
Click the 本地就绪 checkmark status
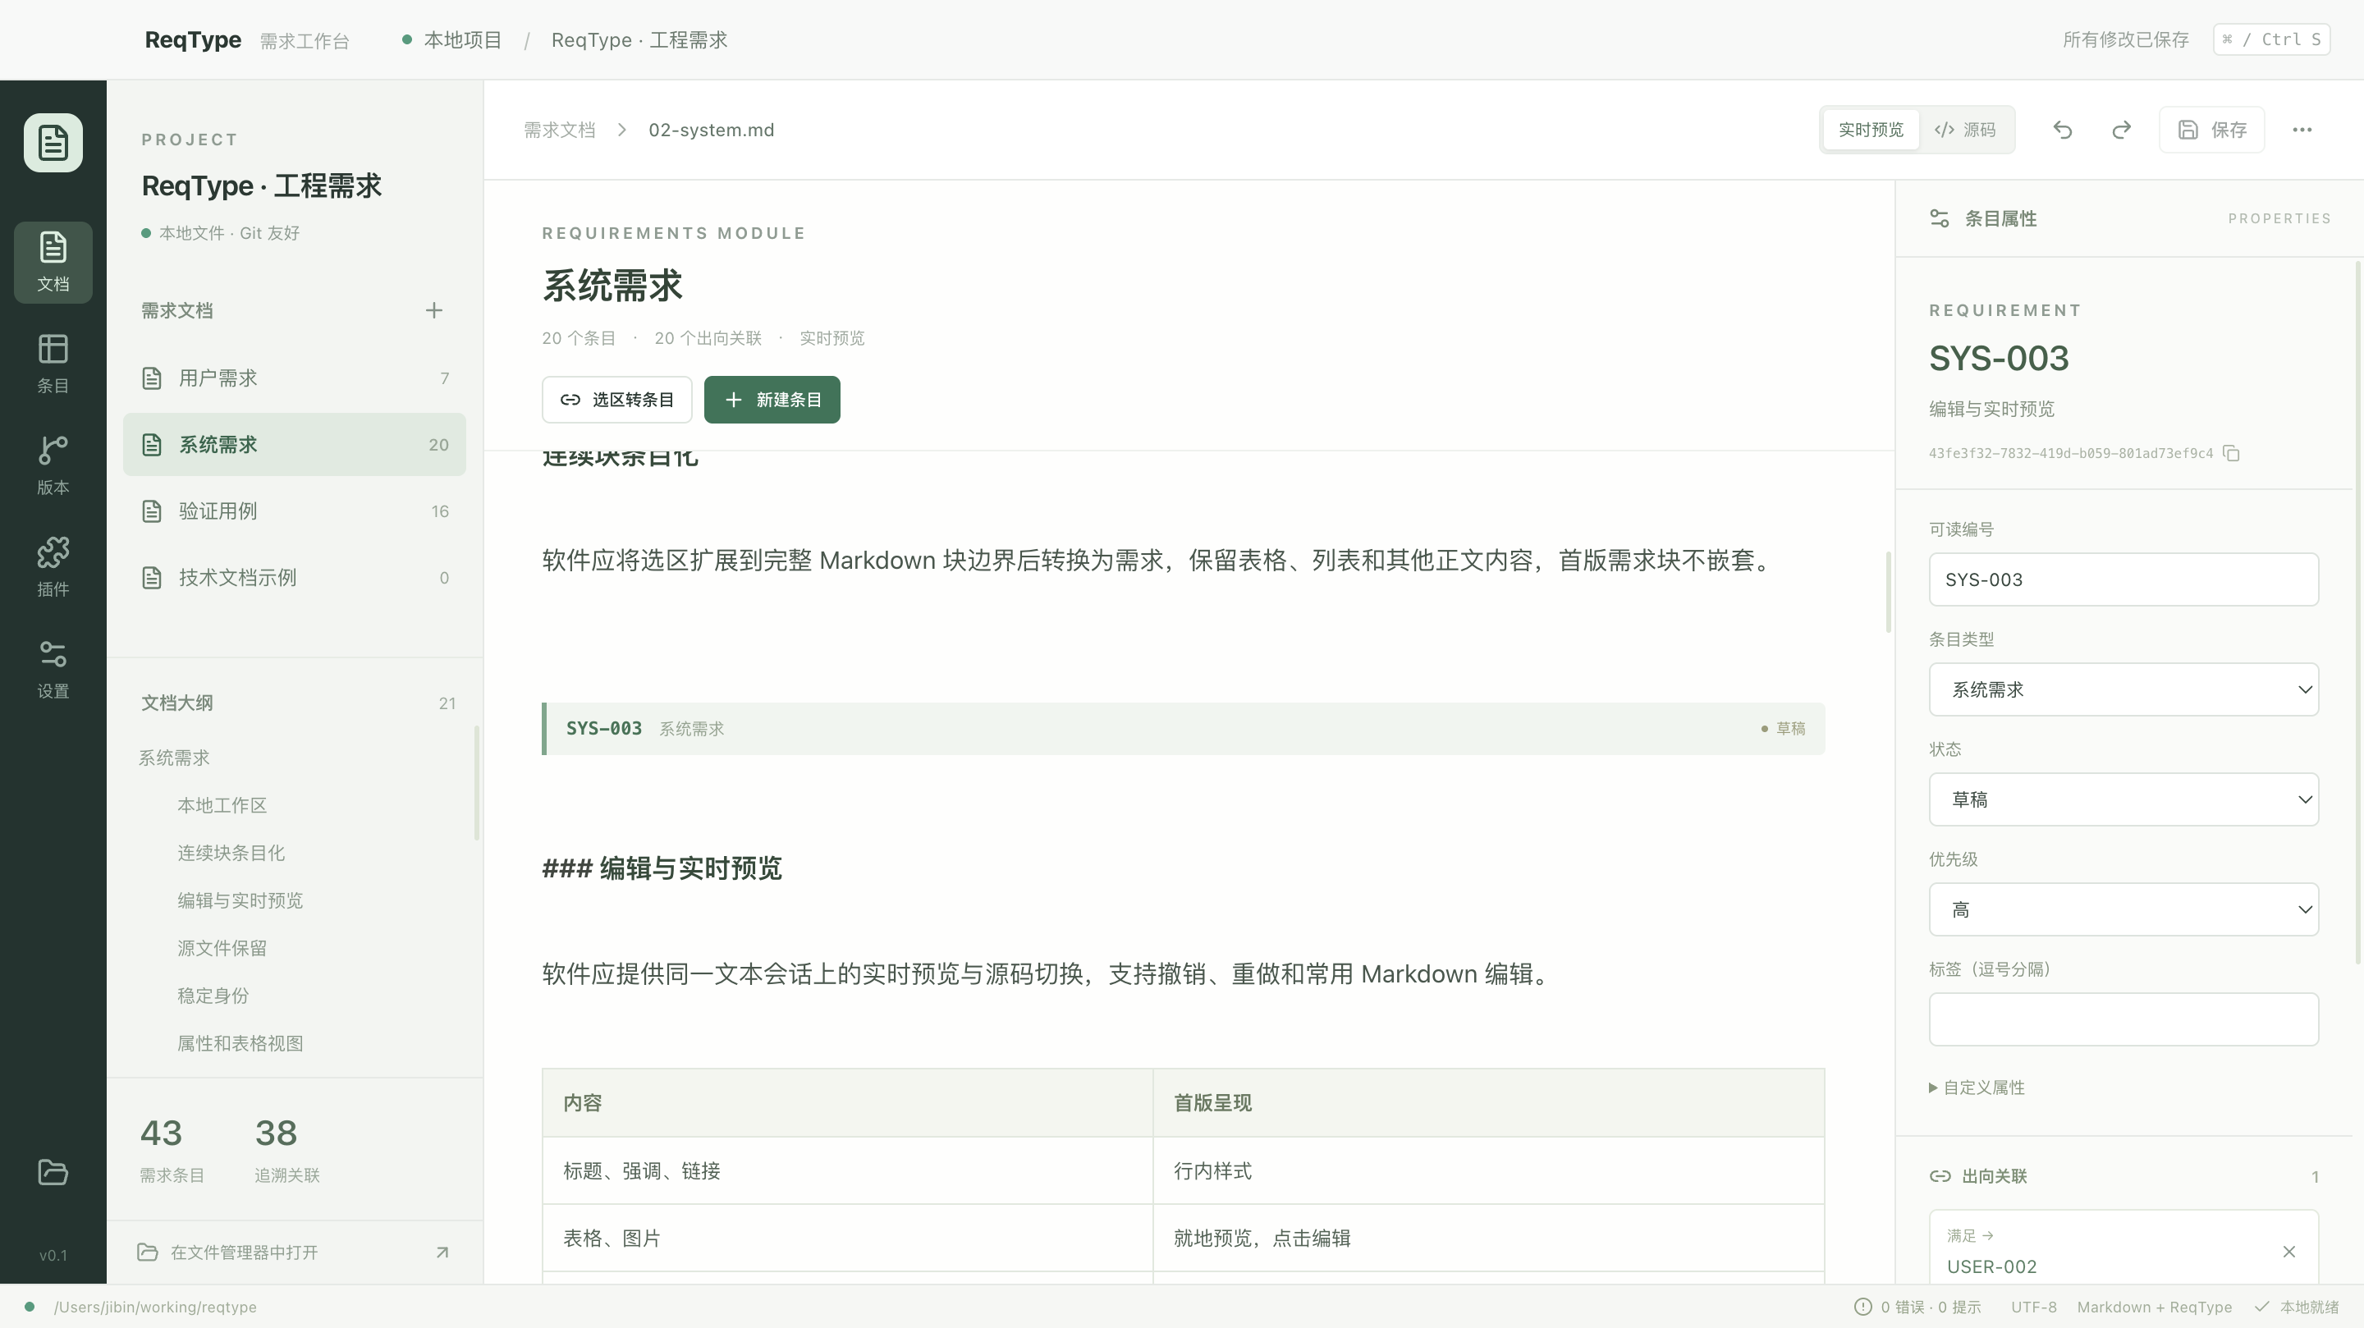[2297, 1306]
